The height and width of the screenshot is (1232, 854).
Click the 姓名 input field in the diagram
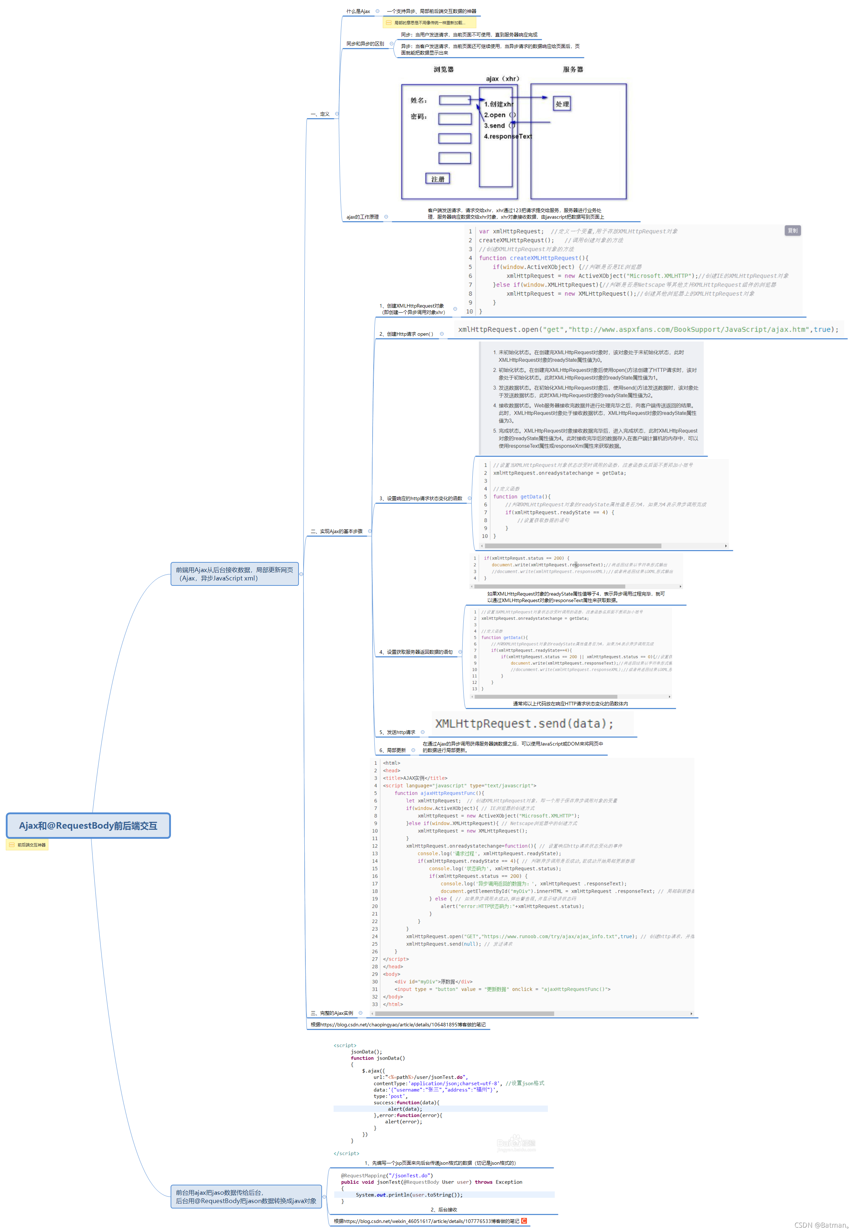point(454,100)
